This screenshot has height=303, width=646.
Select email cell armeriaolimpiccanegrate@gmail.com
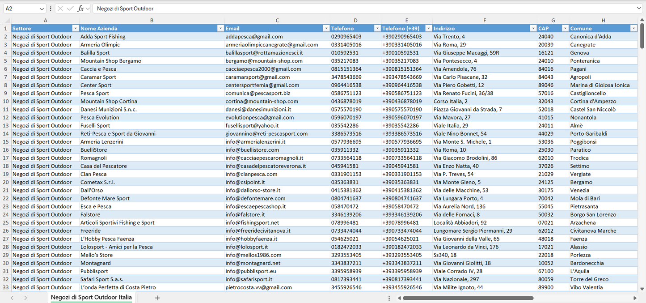tap(277, 45)
